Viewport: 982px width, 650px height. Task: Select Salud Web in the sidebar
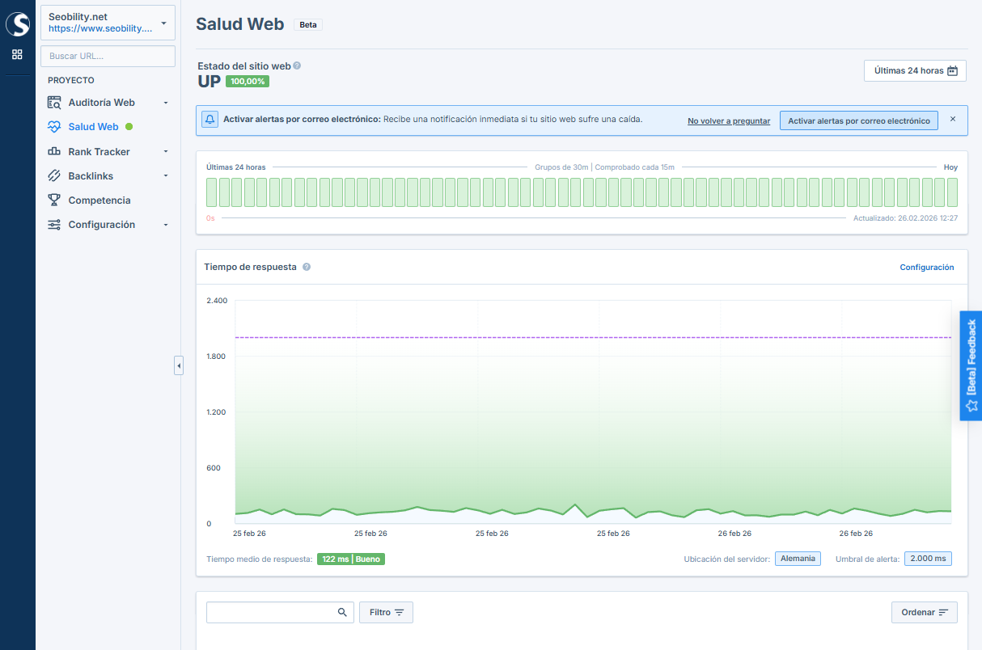point(93,127)
